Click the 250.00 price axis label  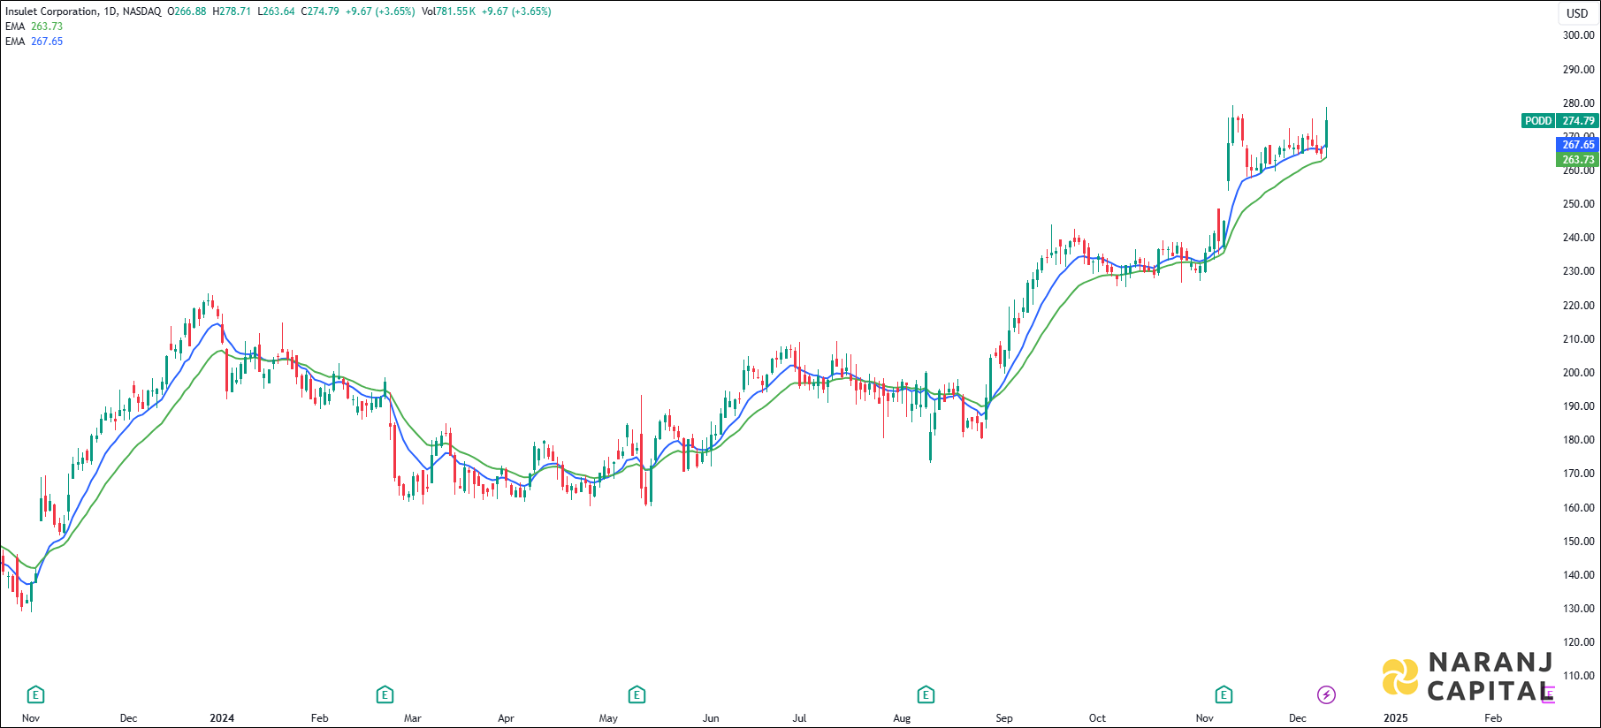click(1578, 204)
